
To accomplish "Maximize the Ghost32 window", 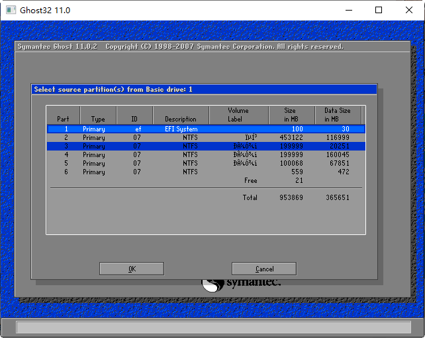I will 379,10.
